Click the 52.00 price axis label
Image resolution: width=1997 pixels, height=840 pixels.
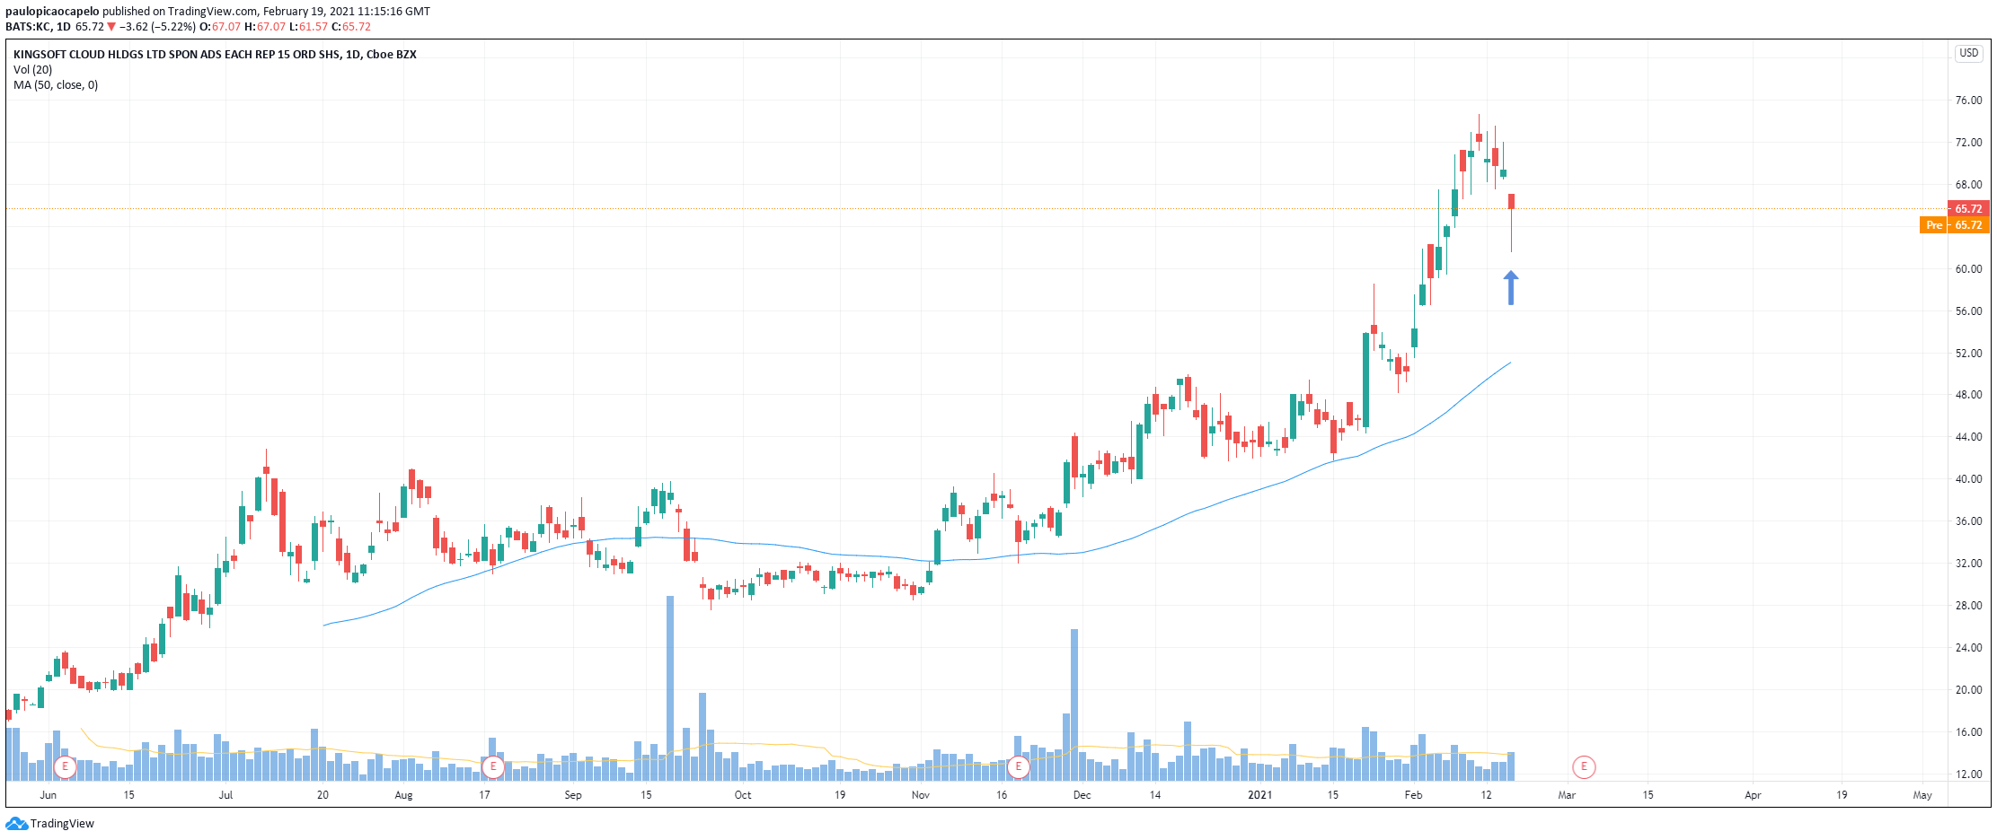click(x=1968, y=354)
